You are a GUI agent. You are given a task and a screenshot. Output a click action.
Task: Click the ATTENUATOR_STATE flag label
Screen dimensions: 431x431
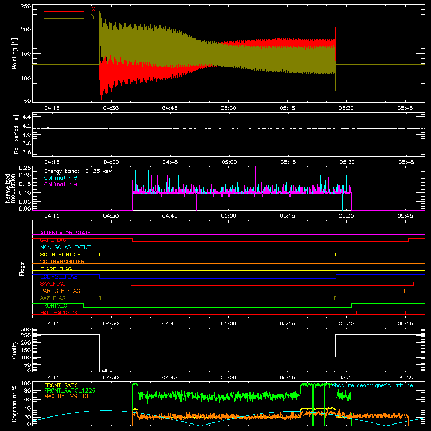[x=65, y=233]
